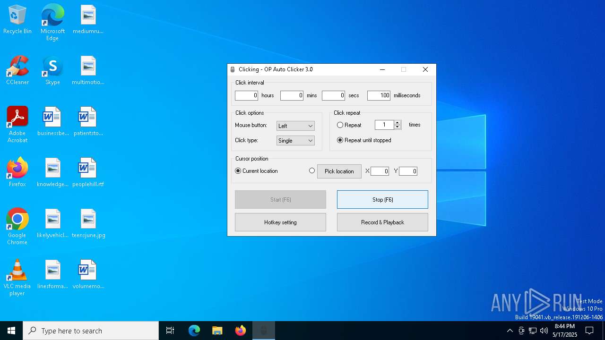The height and width of the screenshot is (340, 605).
Task: Open network status tray icon
Action: 533,331
